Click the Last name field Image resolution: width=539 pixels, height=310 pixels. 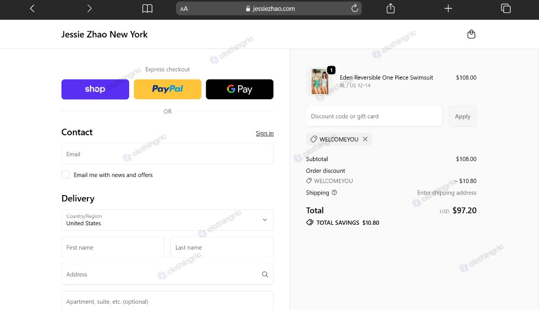[x=222, y=247]
